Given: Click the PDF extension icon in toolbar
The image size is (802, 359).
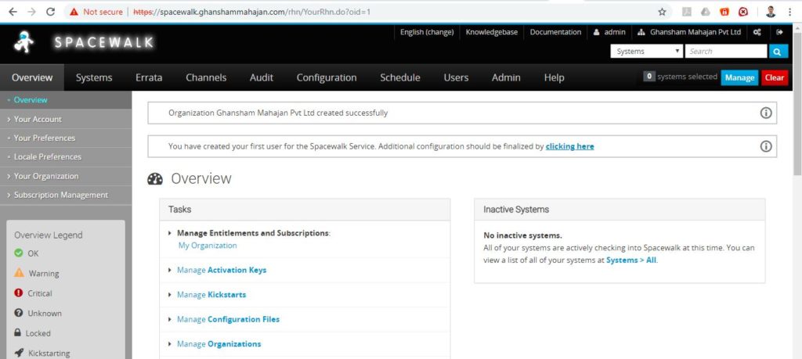Looking at the screenshot, I should pos(687,12).
